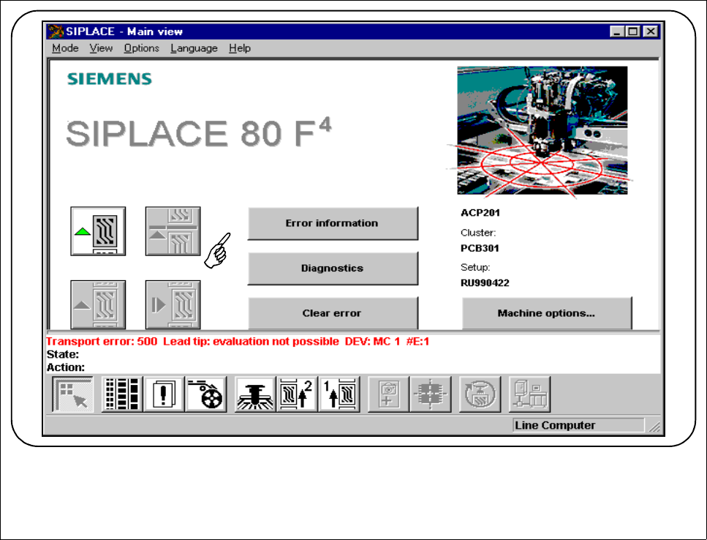Open the Help menu
This screenshot has height=540, width=707.
click(239, 48)
